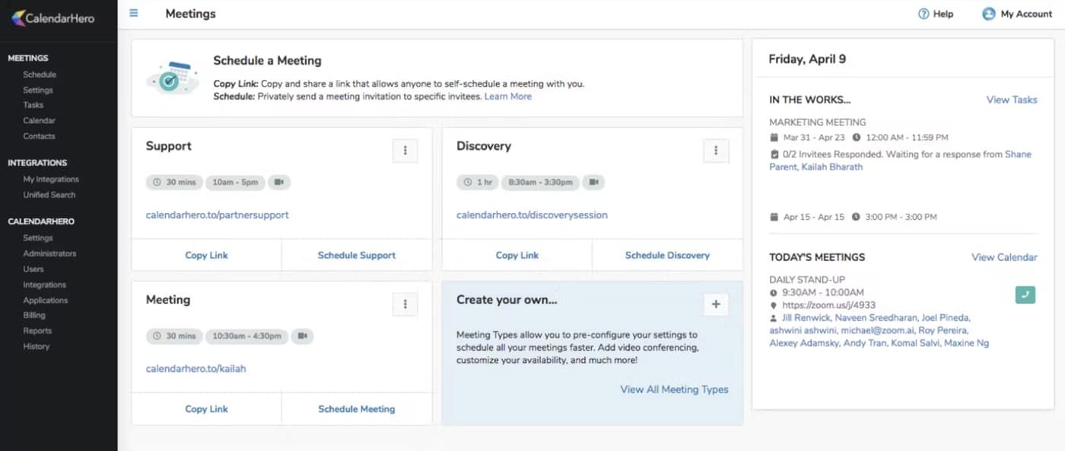Select My Integrations in the sidebar
1065x451 pixels.
pyautogui.click(x=51, y=179)
